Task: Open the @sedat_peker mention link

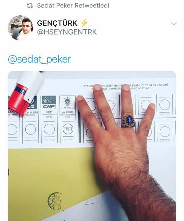Action: click(x=39, y=59)
